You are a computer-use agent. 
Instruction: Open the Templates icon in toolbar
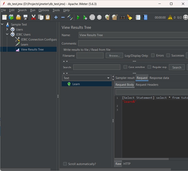point(11,18)
